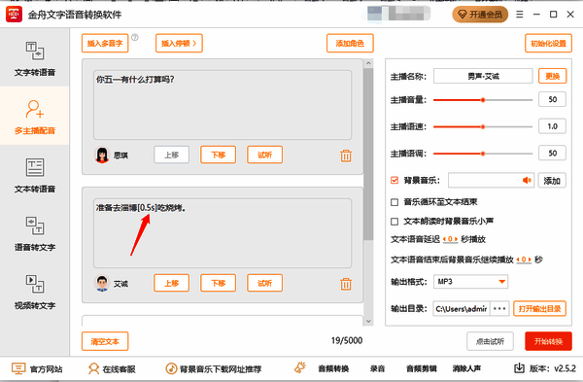The width and height of the screenshot is (583, 382).
Task: Uncheck the 背景音乐 checkbox
Action: (394, 181)
